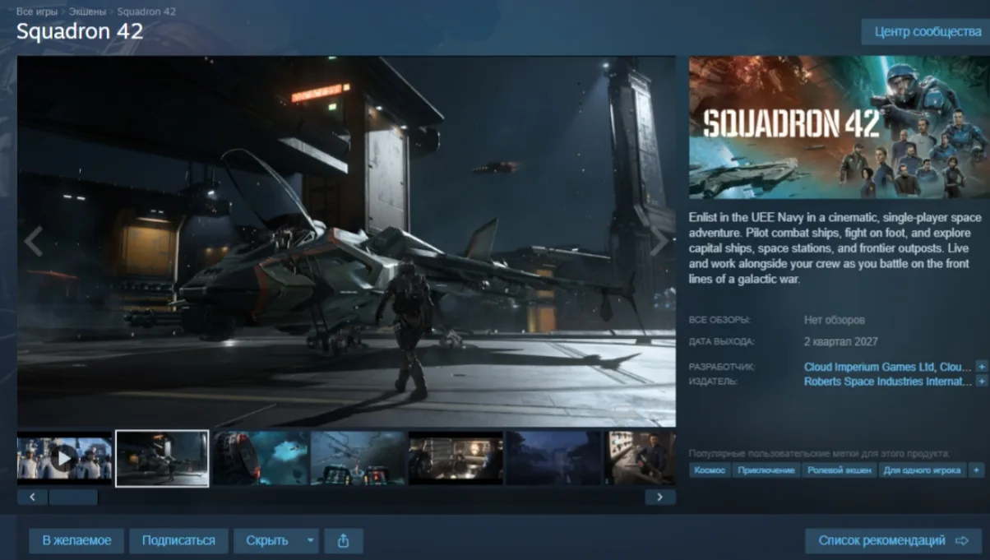Click the Скрыть button

pyautogui.click(x=267, y=540)
